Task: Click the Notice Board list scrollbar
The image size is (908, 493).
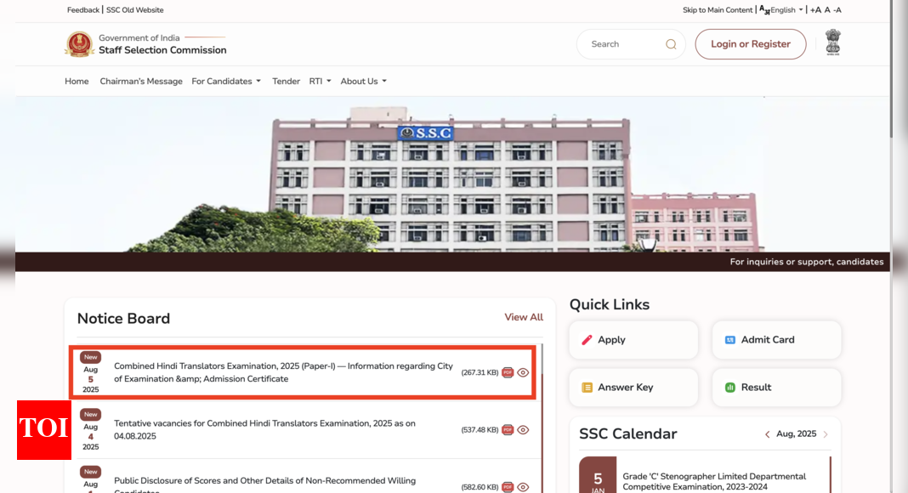Action: click(542, 418)
